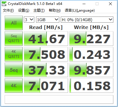Click the 4K Q32T1 read result 7.508

pos(46,54)
